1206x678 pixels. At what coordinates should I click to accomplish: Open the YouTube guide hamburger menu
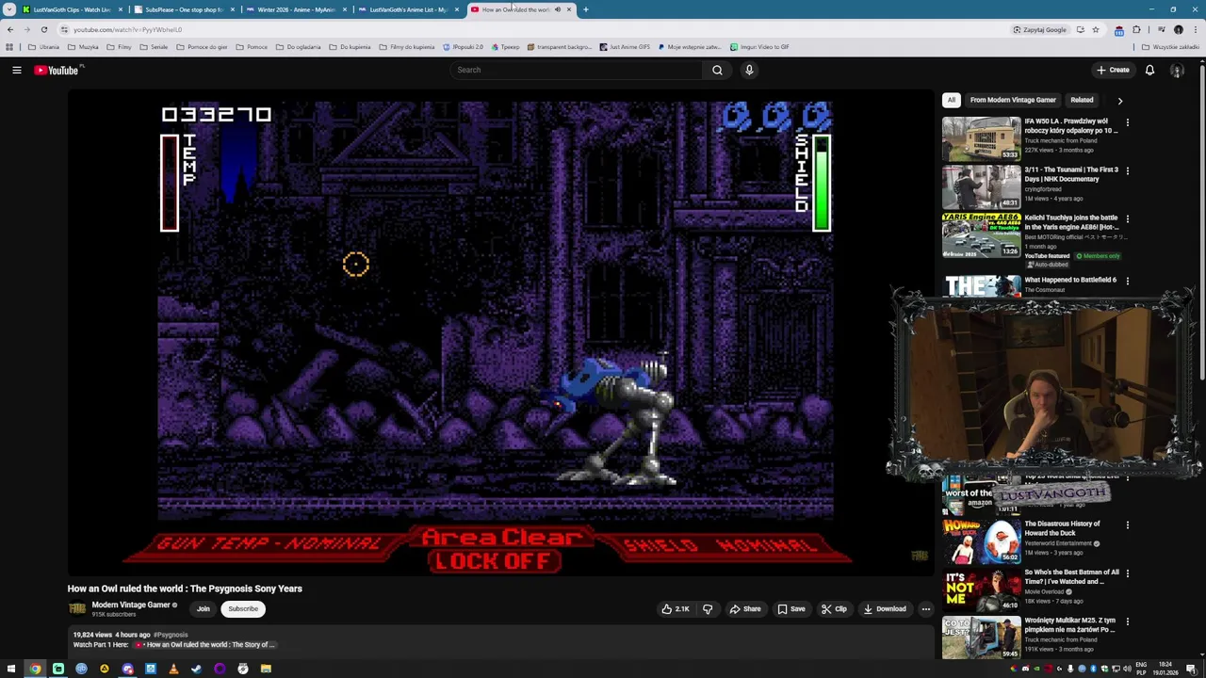(16, 70)
